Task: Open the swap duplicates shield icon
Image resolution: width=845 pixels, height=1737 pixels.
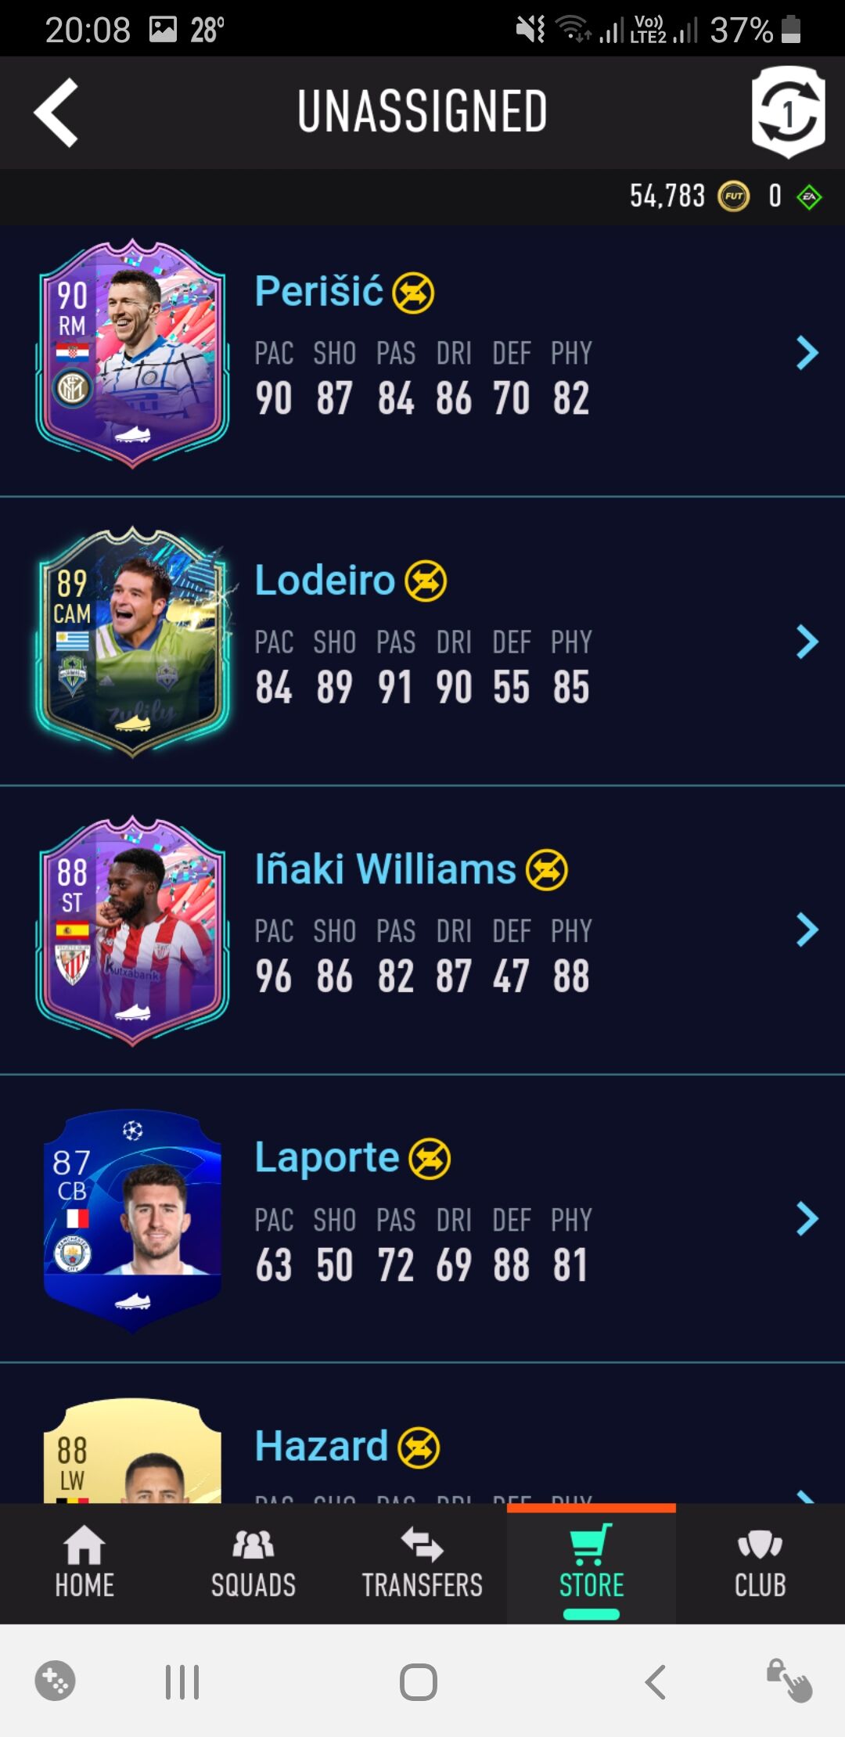Action: 789,112
